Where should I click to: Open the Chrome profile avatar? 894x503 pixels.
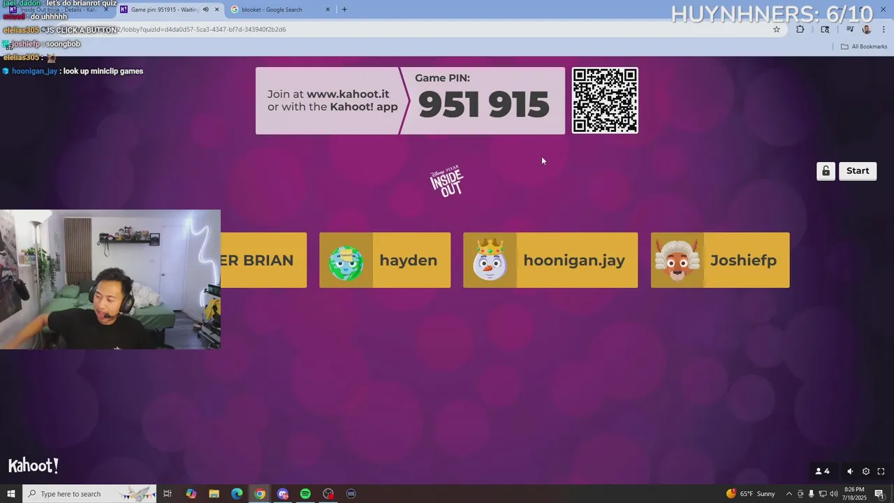pos(867,29)
